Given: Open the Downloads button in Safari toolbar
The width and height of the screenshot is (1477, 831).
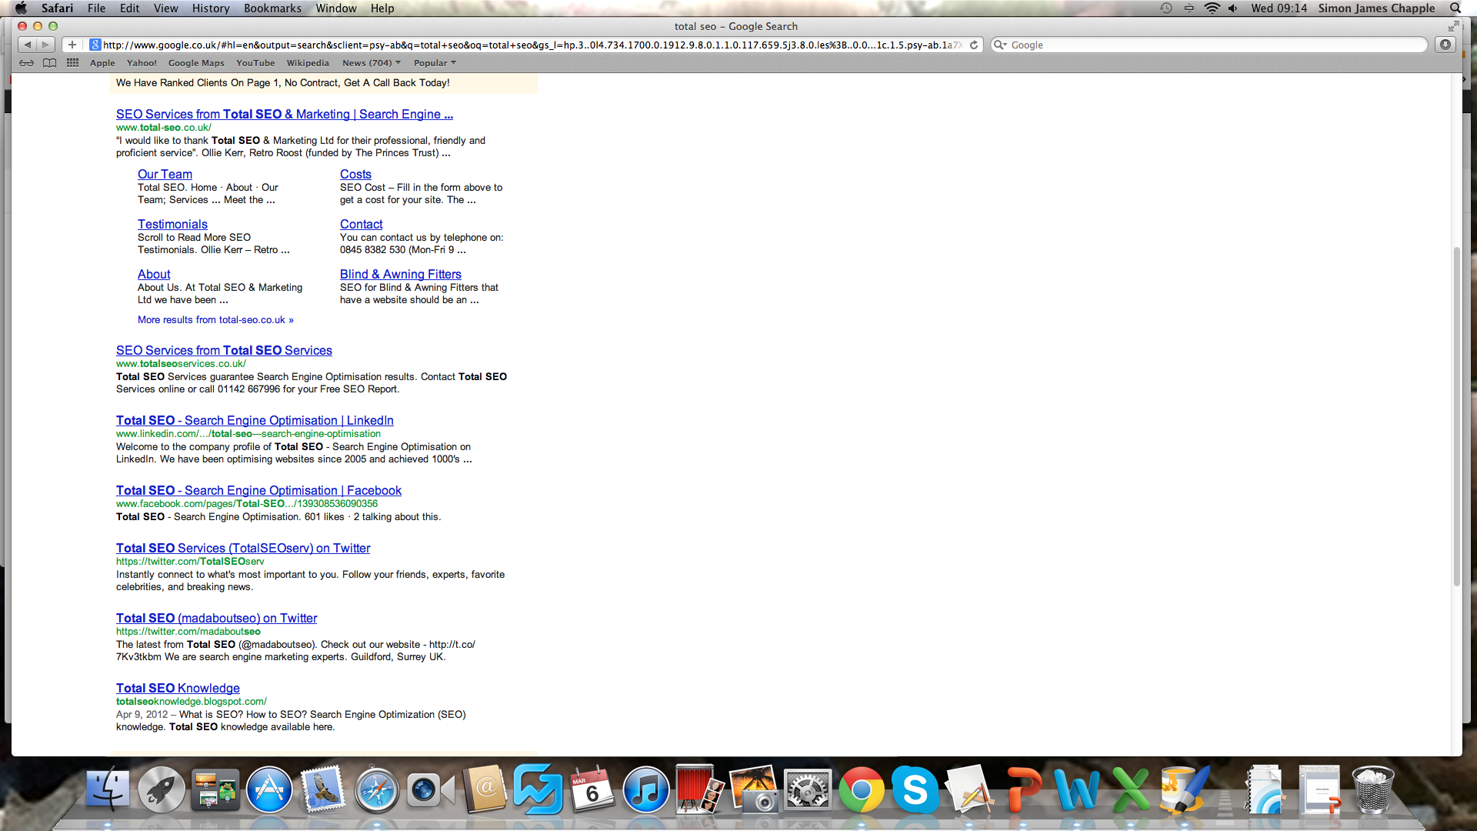Looking at the screenshot, I should point(1445,45).
